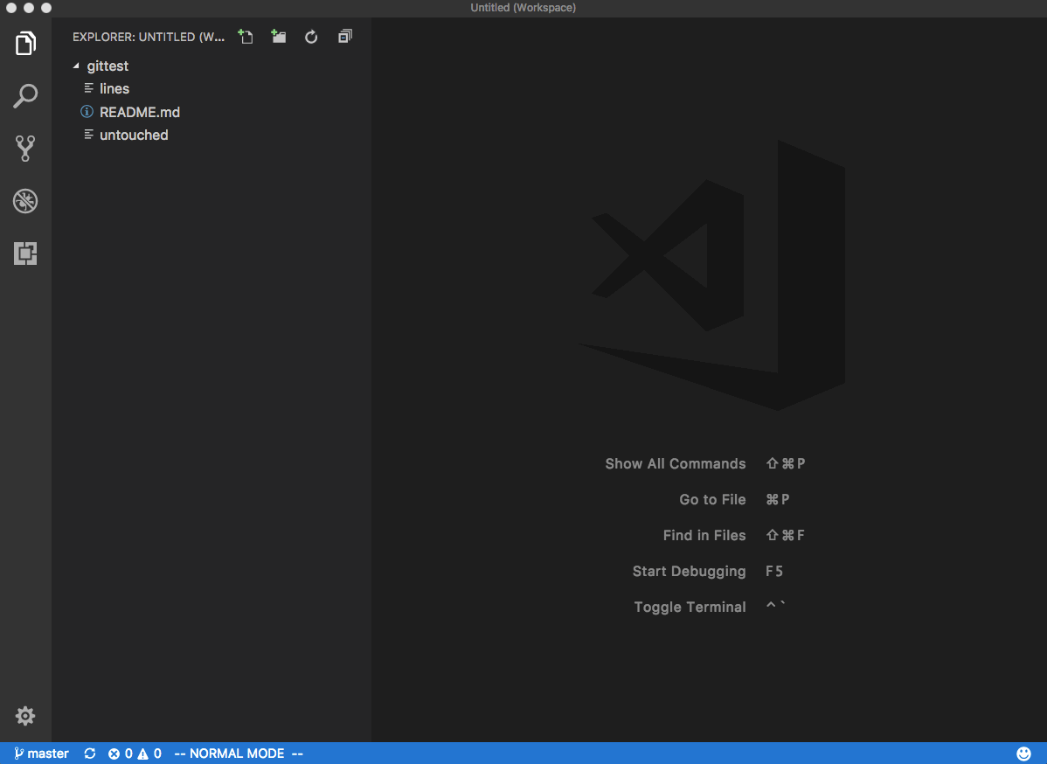This screenshot has height=764, width=1047.
Task: Click the README.md info file icon
Action: tap(87, 112)
